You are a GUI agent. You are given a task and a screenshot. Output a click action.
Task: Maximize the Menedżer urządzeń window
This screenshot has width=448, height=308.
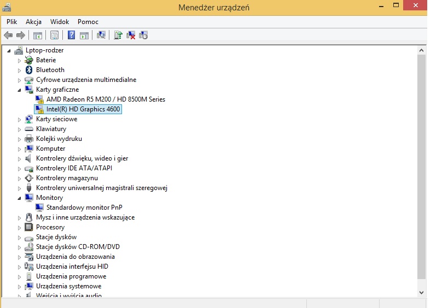(395, 5)
